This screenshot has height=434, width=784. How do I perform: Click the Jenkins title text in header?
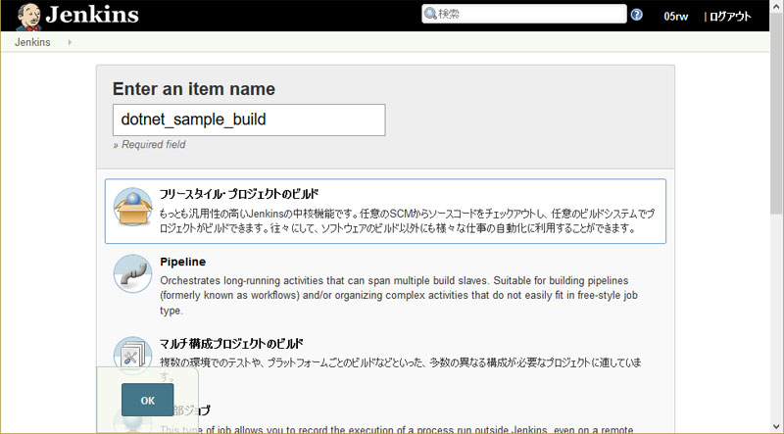[x=92, y=15]
